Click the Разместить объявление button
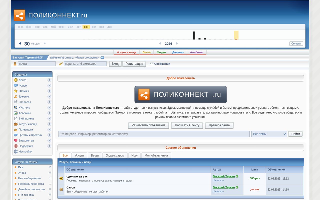This screenshot has height=200, width=320. coord(148,125)
